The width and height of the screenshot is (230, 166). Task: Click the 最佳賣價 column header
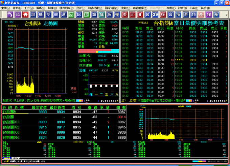(x=57, y=107)
